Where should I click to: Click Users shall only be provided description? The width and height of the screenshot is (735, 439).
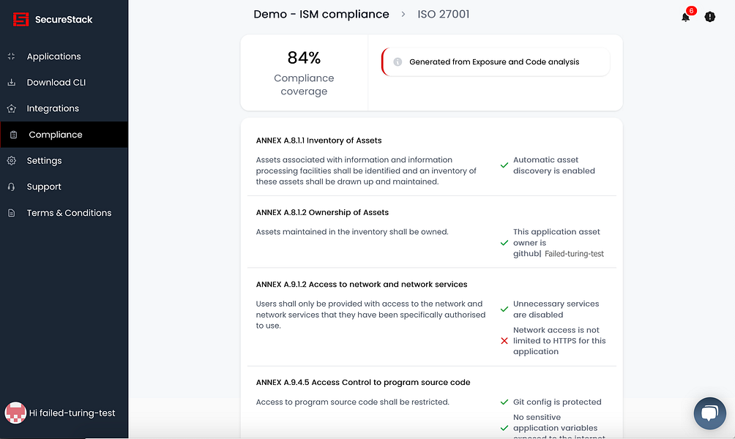click(x=370, y=315)
